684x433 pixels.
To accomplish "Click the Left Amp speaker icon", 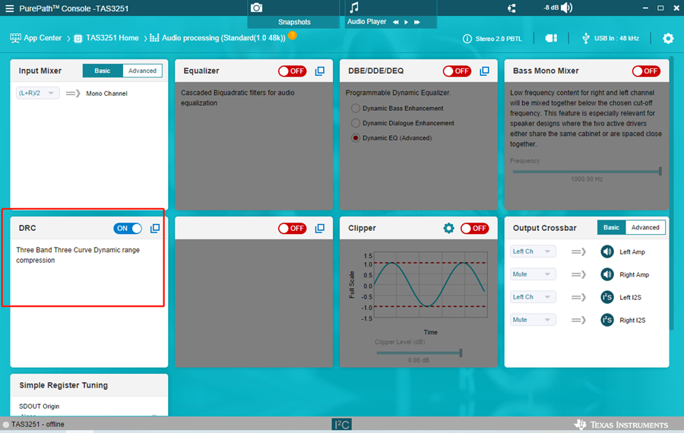I will tap(607, 251).
